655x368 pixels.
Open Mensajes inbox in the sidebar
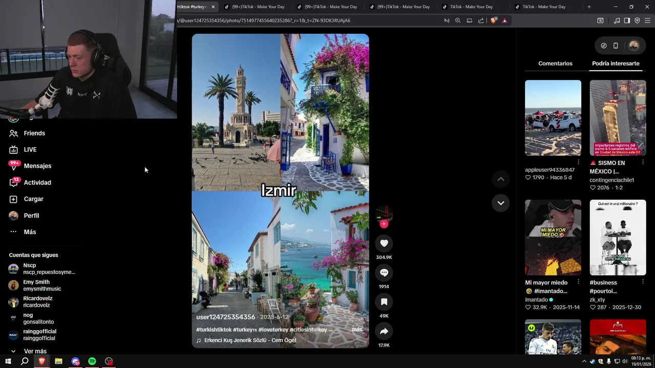(x=37, y=166)
